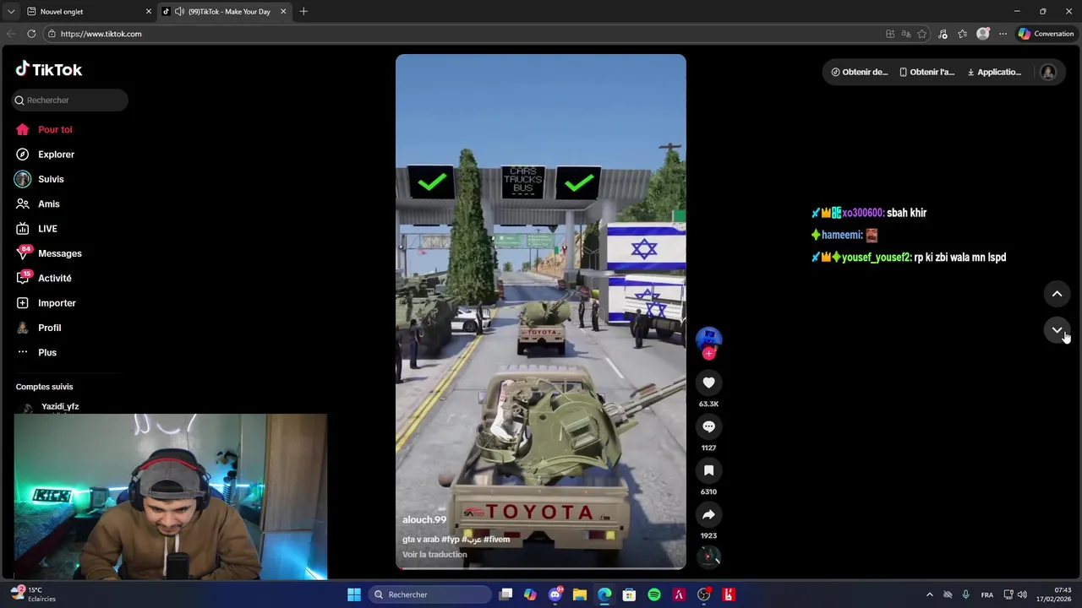Open the tab actions dropdown arrow
Viewport: 1082px width, 608px height.
pos(11,12)
